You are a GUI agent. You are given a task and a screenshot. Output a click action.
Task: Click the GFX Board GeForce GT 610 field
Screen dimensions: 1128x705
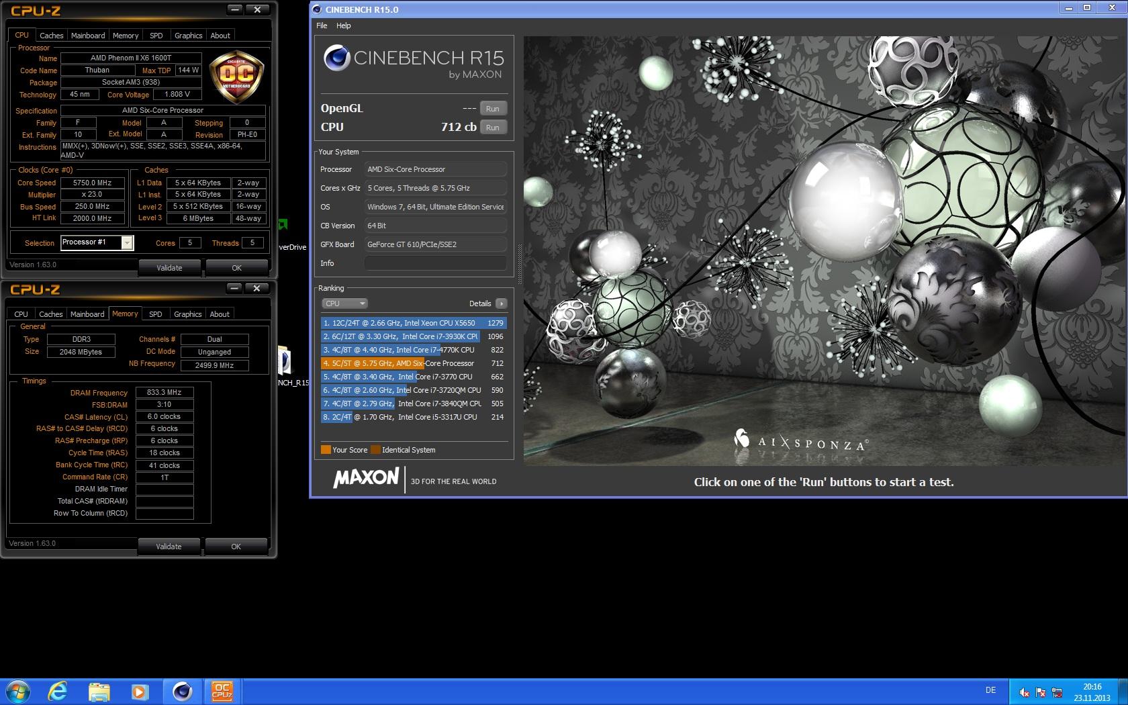(435, 244)
